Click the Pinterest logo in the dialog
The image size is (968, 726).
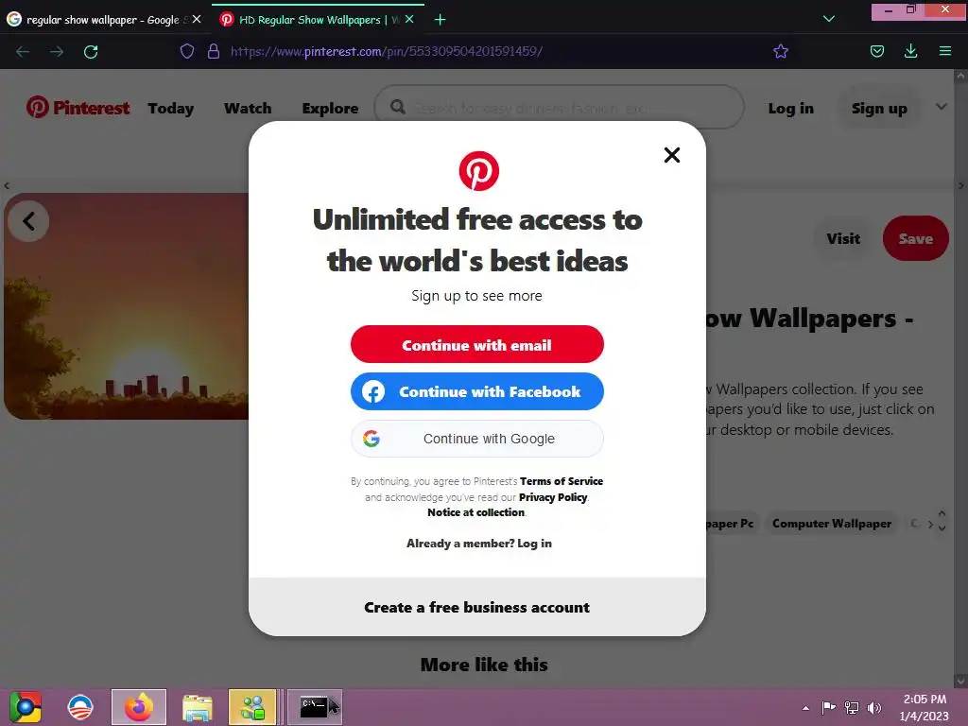click(x=478, y=171)
